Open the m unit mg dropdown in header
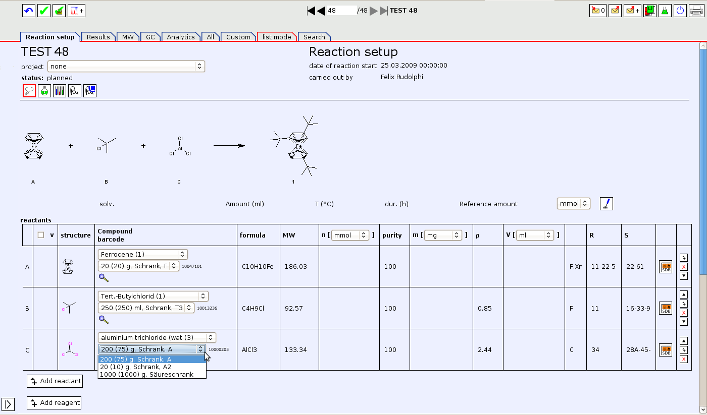The height and width of the screenshot is (415, 707). [x=443, y=235]
